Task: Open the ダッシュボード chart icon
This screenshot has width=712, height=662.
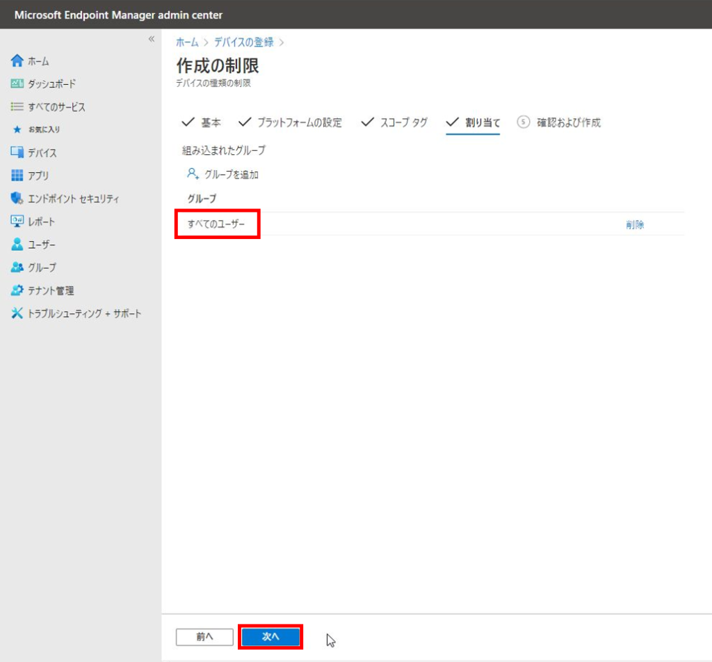Action: pyautogui.click(x=17, y=83)
